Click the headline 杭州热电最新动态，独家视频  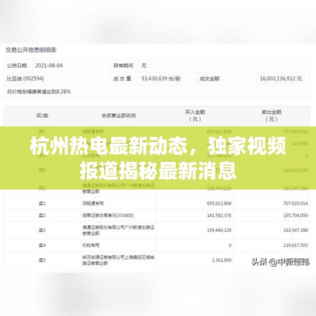pyautogui.click(x=158, y=146)
